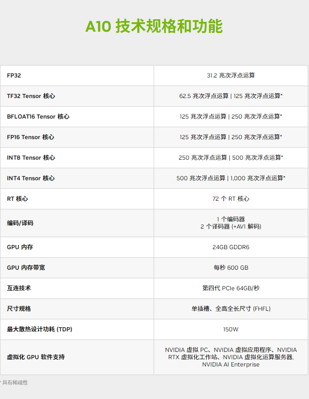The height and width of the screenshot is (399, 309).
Task: Click the value '每秒 600 GB'
Action: click(231, 268)
